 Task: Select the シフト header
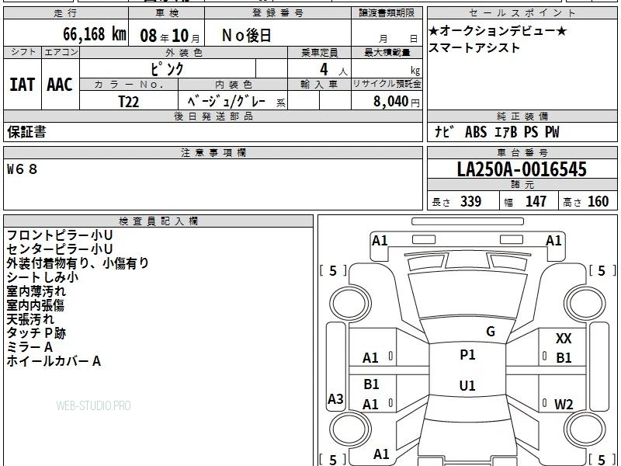23,52
